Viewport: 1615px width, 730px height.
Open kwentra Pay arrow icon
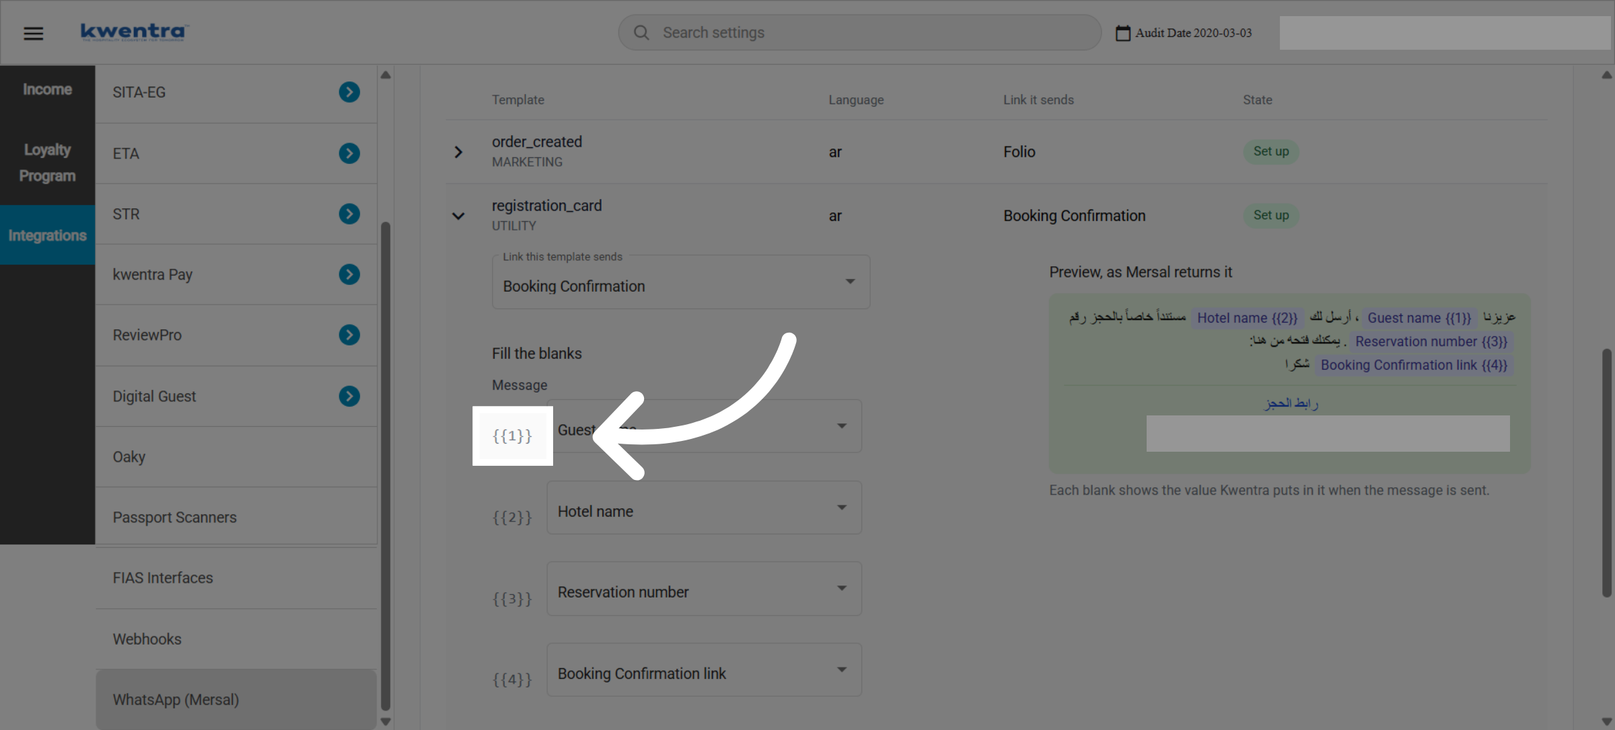pos(349,274)
